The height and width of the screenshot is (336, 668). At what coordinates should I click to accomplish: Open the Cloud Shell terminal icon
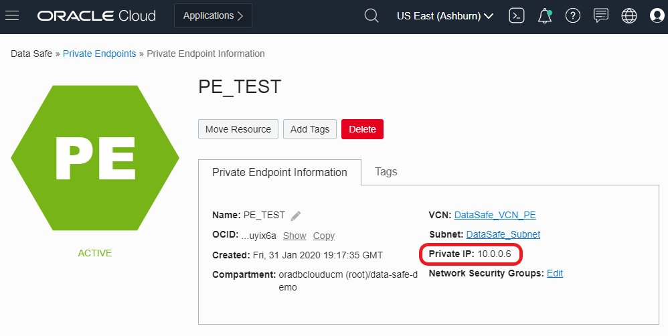pos(516,15)
